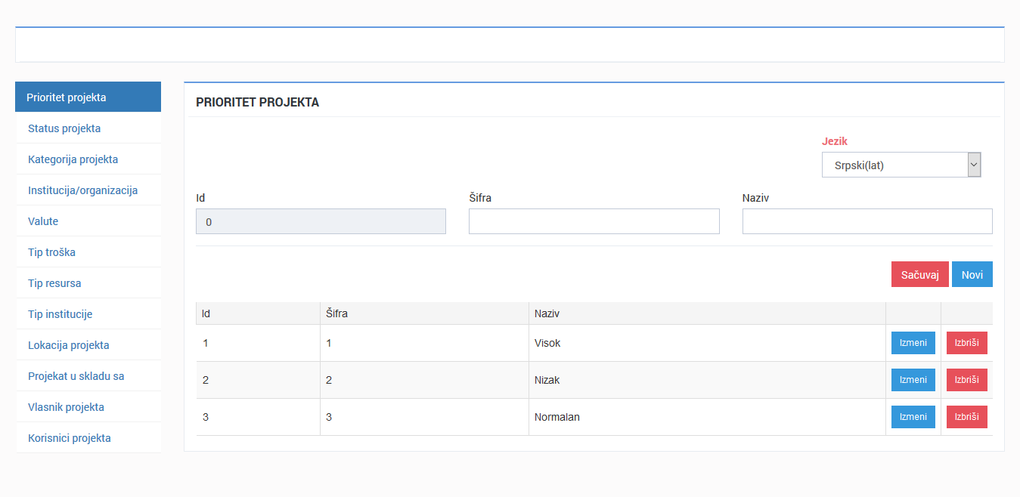Click Izmeni for the Visok row
This screenshot has width=1020, height=497.
coord(913,343)
